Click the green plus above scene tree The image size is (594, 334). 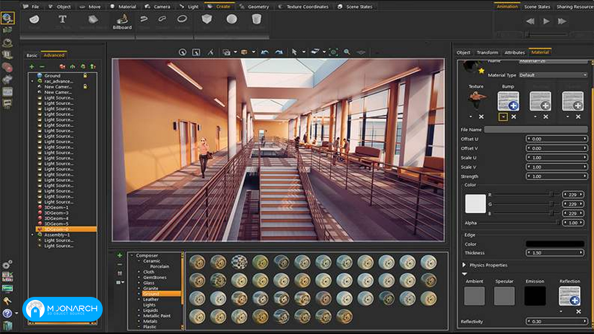click(32, 67)
